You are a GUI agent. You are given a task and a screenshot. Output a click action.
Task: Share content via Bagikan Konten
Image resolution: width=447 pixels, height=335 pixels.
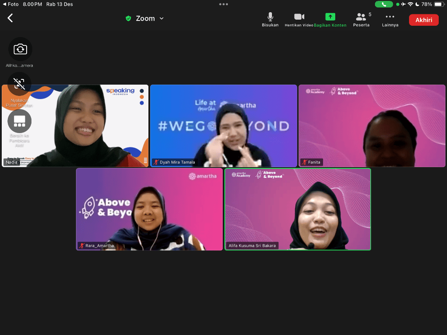pyautogui.click(x=330, y=20)
